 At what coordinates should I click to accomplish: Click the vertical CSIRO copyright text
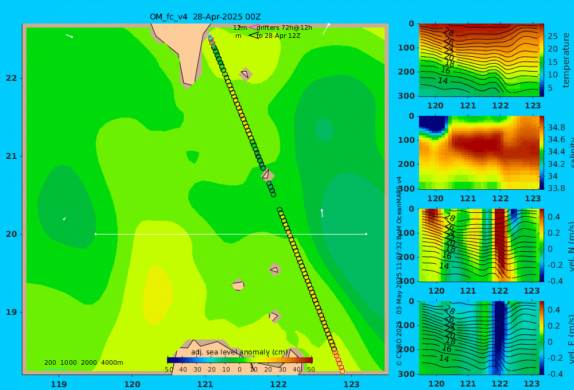(400, 271)
